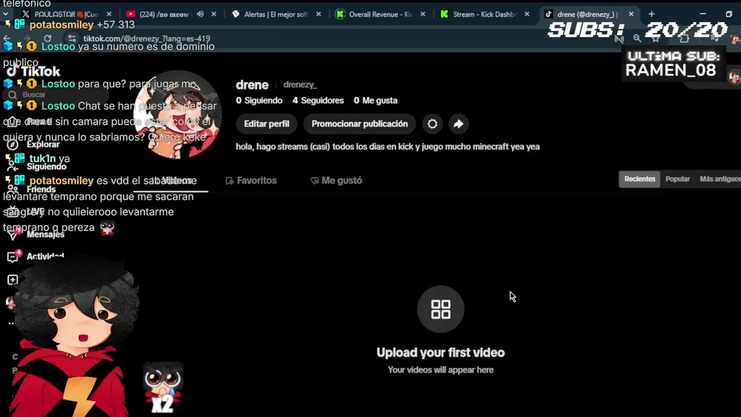Viewport: 741px width, 417px height.
Task: Click the drene profile picture
Action: pos(178,116)
